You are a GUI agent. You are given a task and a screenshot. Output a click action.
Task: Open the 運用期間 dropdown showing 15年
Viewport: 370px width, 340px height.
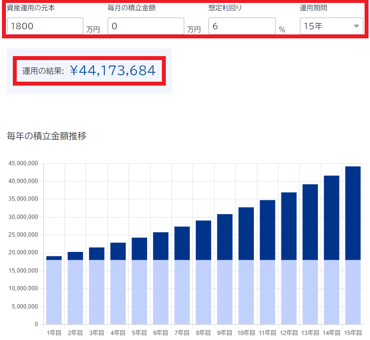point(325,26)
